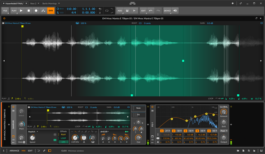Toggle the arranger loop icon
This screenshot has width=265, height=154.
point(107,11)
